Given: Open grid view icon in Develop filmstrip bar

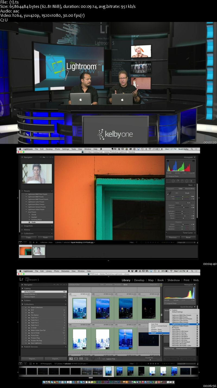Looking at the screenshot, I should (30, 242).
